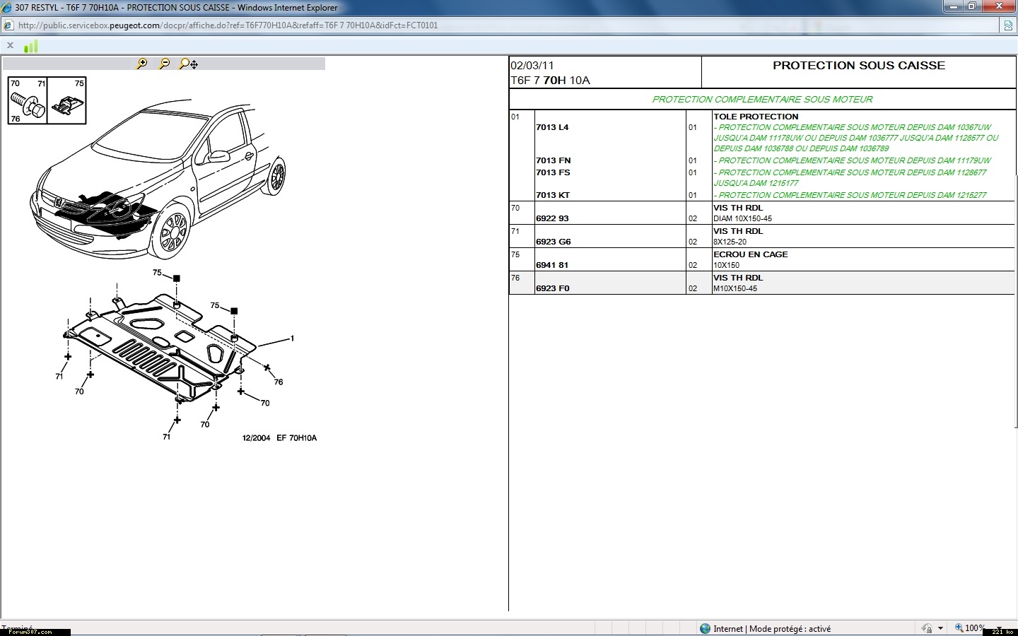Click the TOLE PROTECTION description
Viewport: 1018px width, 636px height.
tap(756, 117)
